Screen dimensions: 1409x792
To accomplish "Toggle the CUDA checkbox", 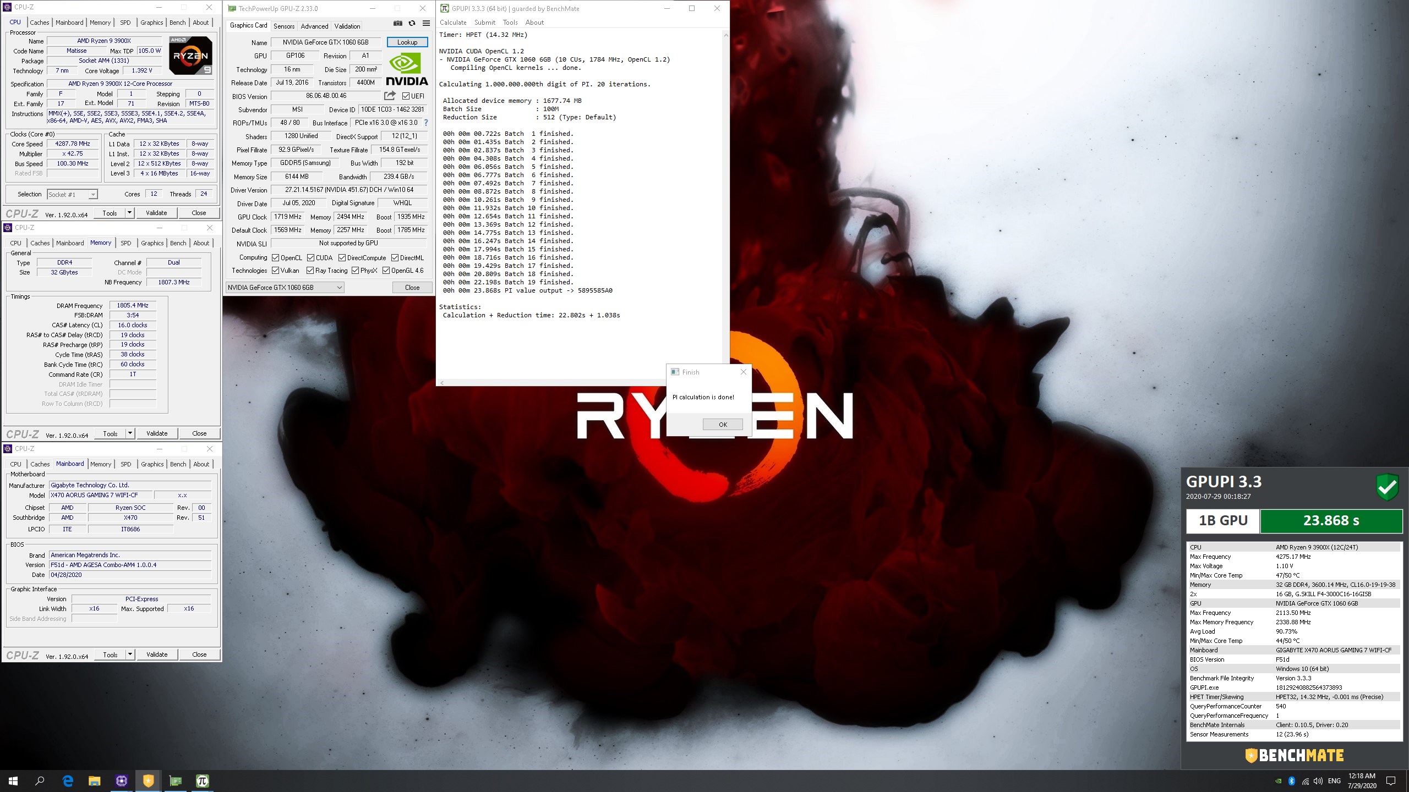I will (x=310, y=257).
